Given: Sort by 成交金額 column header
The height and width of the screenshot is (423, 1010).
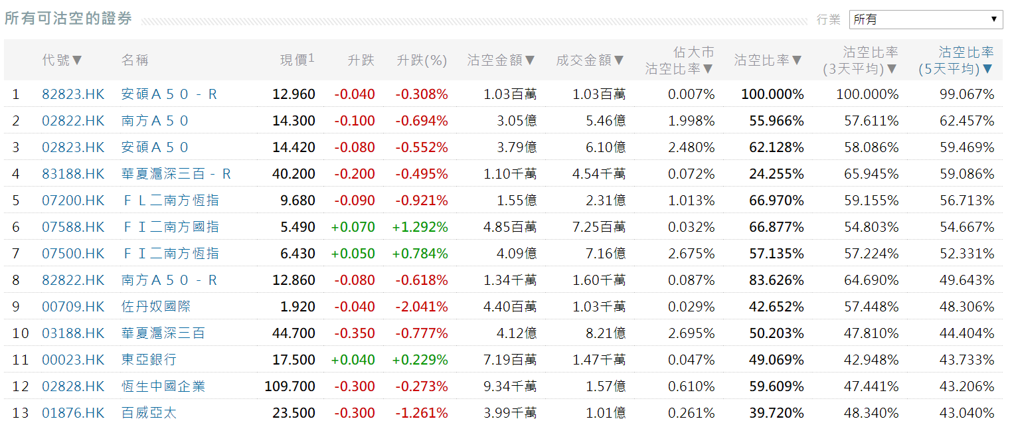Looking at the screenshot, I should (x=590, y=60).
